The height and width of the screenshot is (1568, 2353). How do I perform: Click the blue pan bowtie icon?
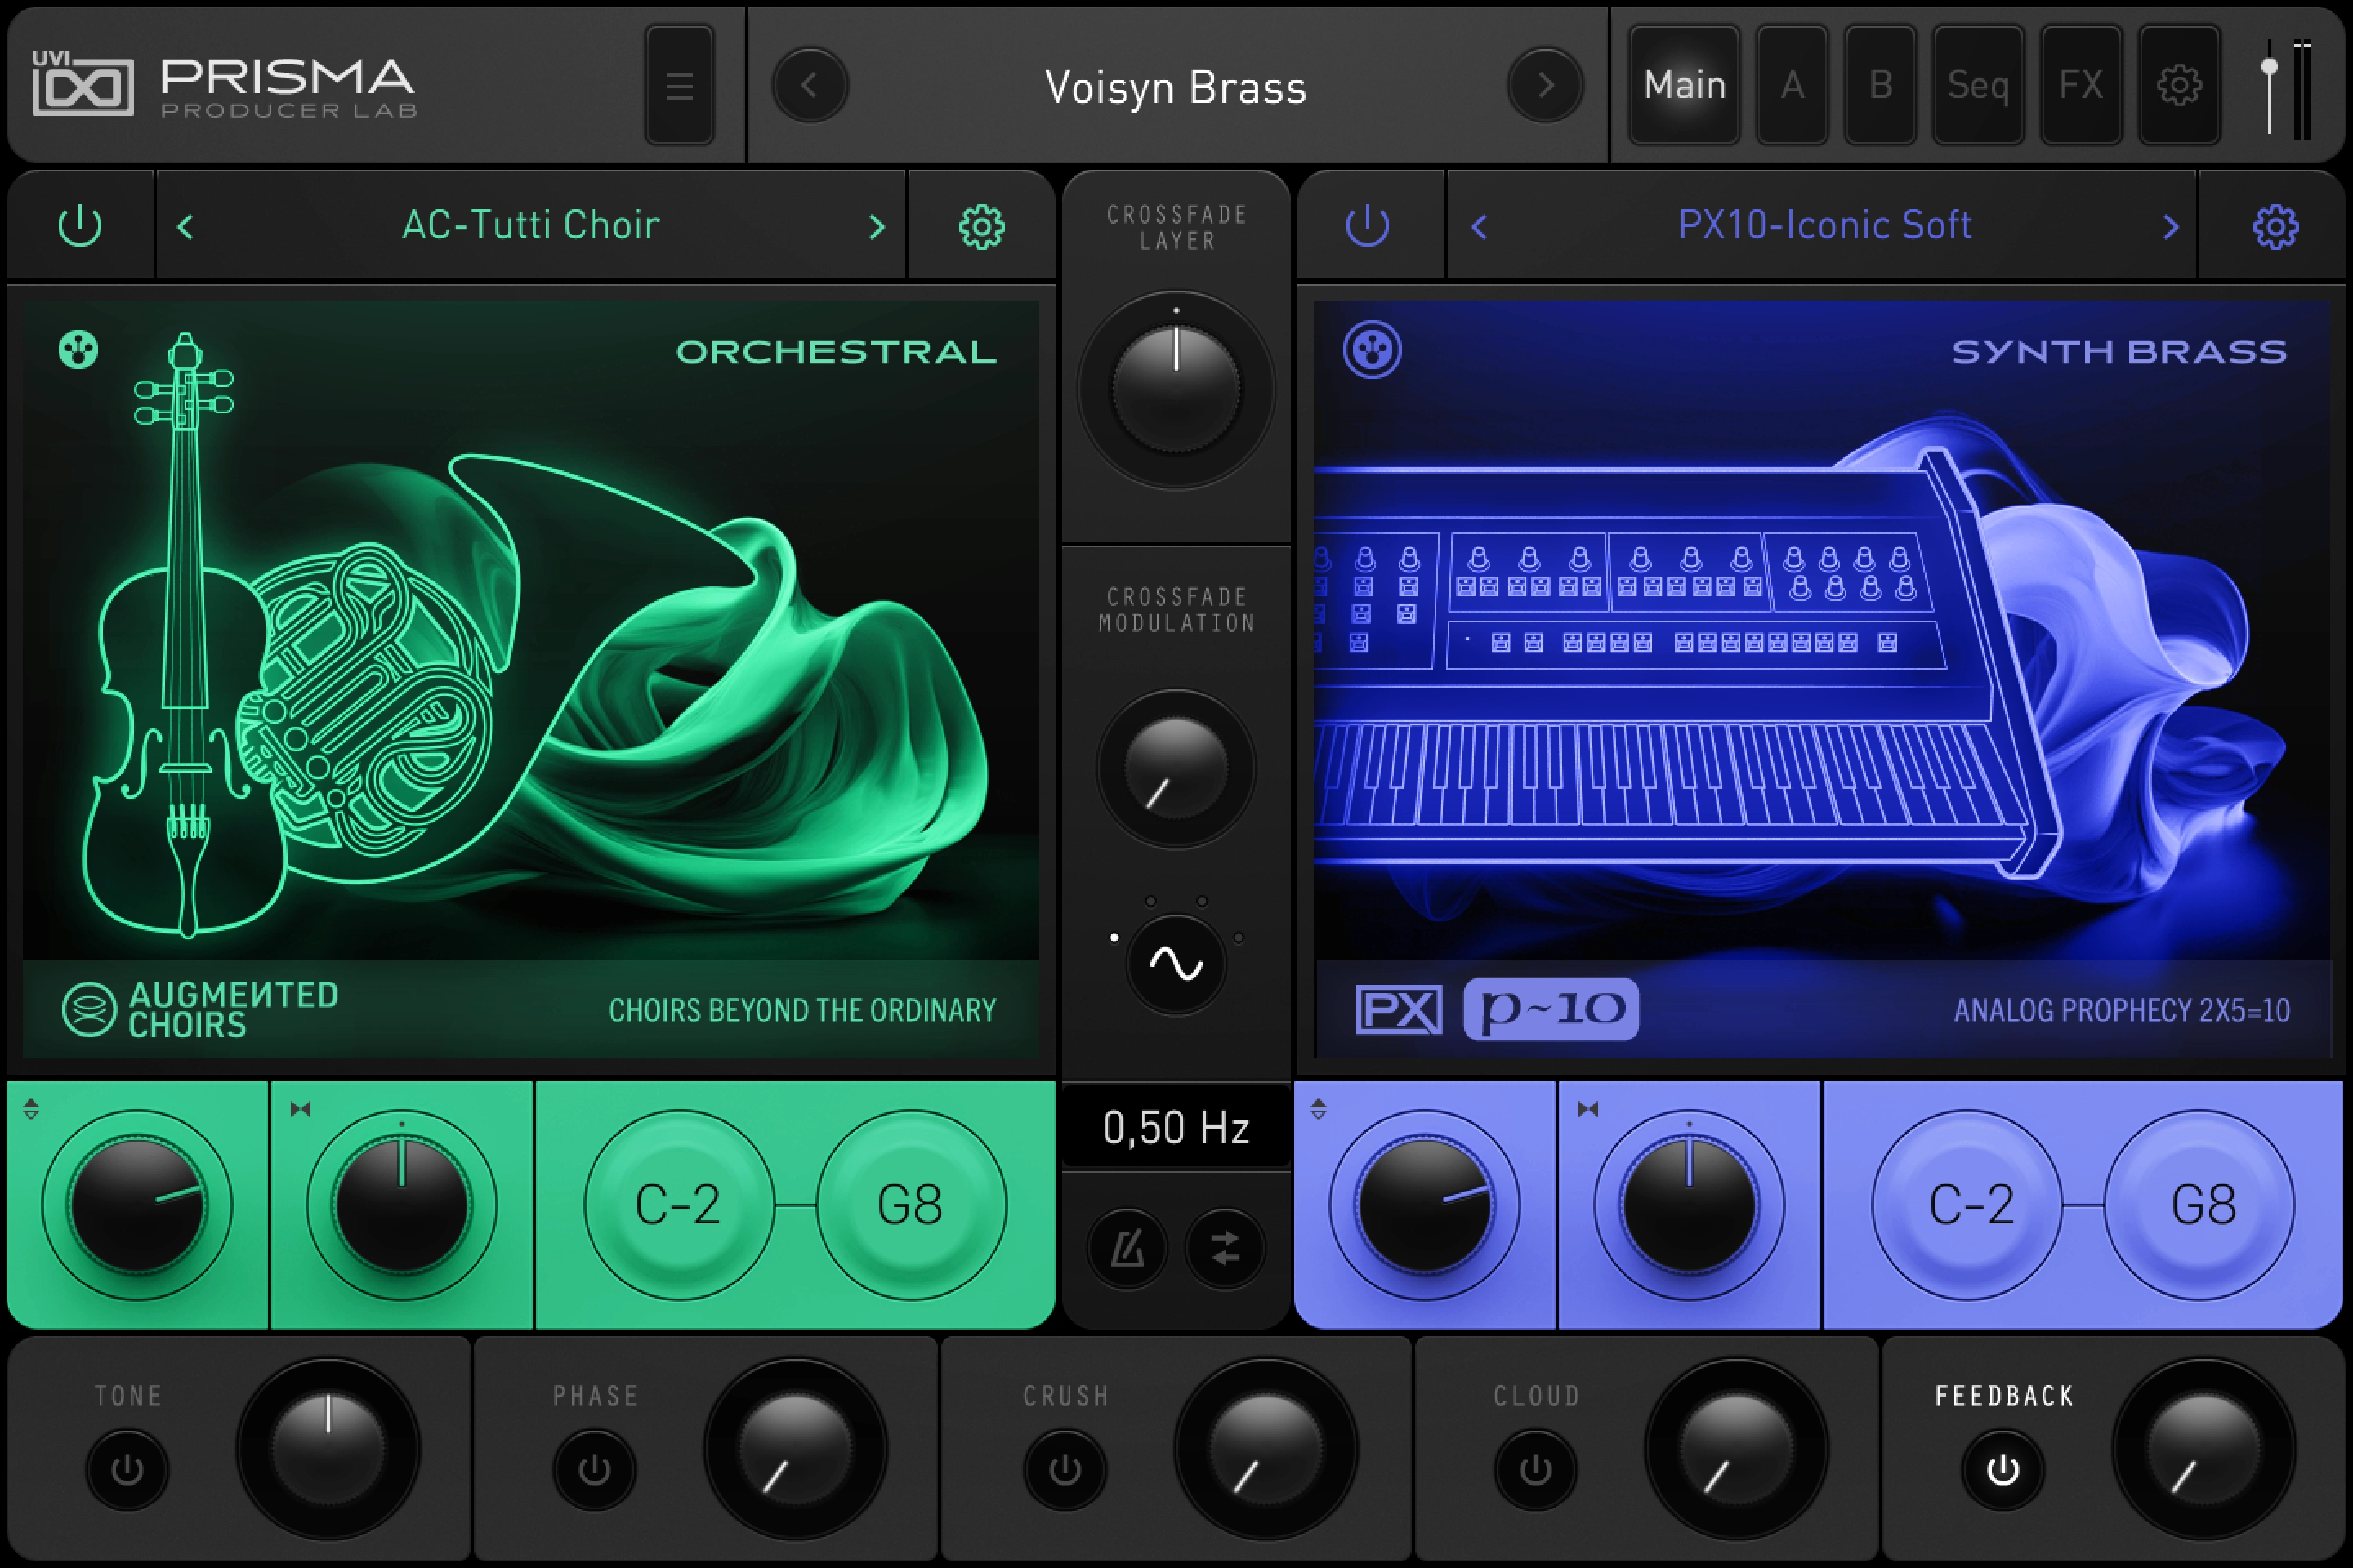(1587, 1109)
